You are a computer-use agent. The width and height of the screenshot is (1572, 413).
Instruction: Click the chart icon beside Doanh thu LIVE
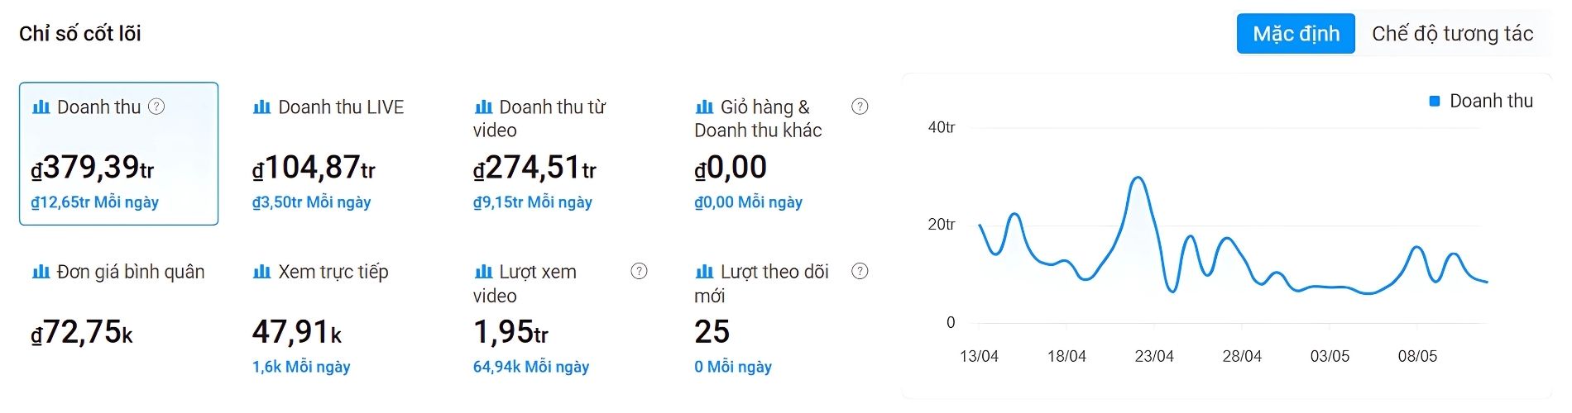261,107
